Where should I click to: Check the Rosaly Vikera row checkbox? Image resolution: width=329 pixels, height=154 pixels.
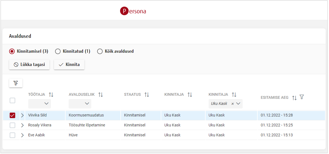12,125
